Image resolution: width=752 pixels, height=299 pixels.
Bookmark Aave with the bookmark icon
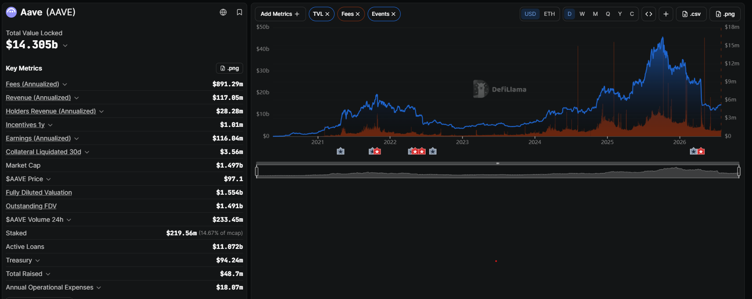239,12
